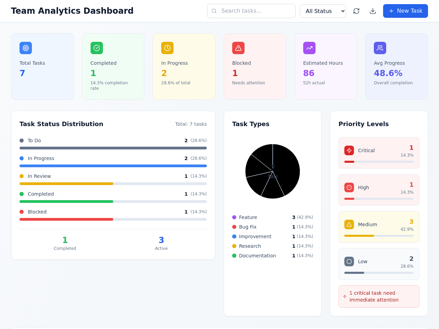
Task: Click the In Progress blue status bar
Action: (113, 166)
